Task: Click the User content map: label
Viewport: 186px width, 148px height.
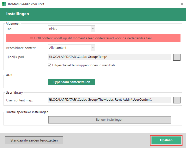Action: [19, 100]
